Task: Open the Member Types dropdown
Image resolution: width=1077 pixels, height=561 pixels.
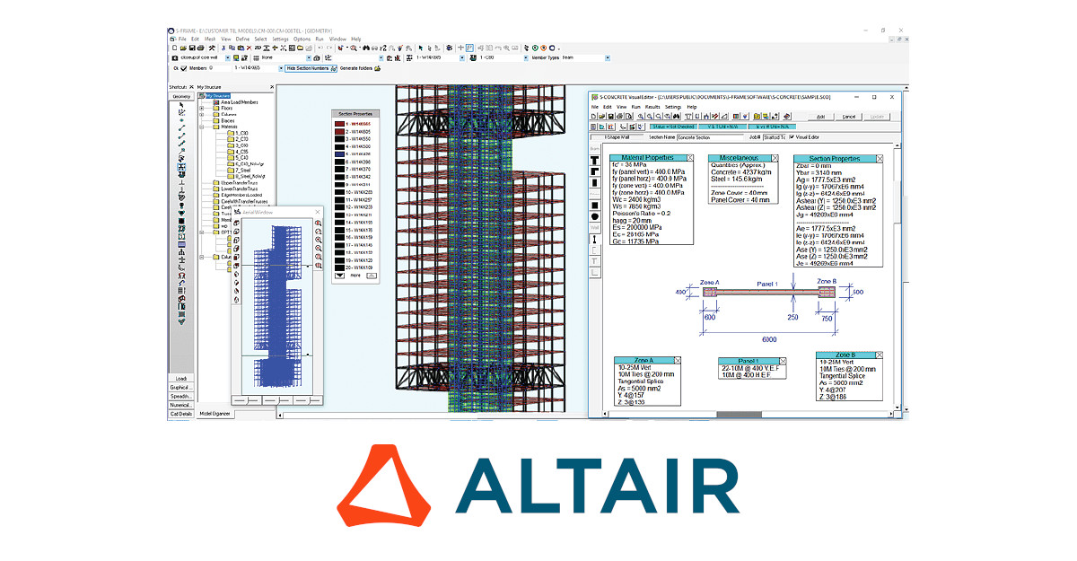Action: 608,57
